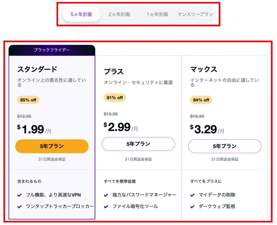Click the マックス plan title
This screenshot has height=225, width=277.
204,69
